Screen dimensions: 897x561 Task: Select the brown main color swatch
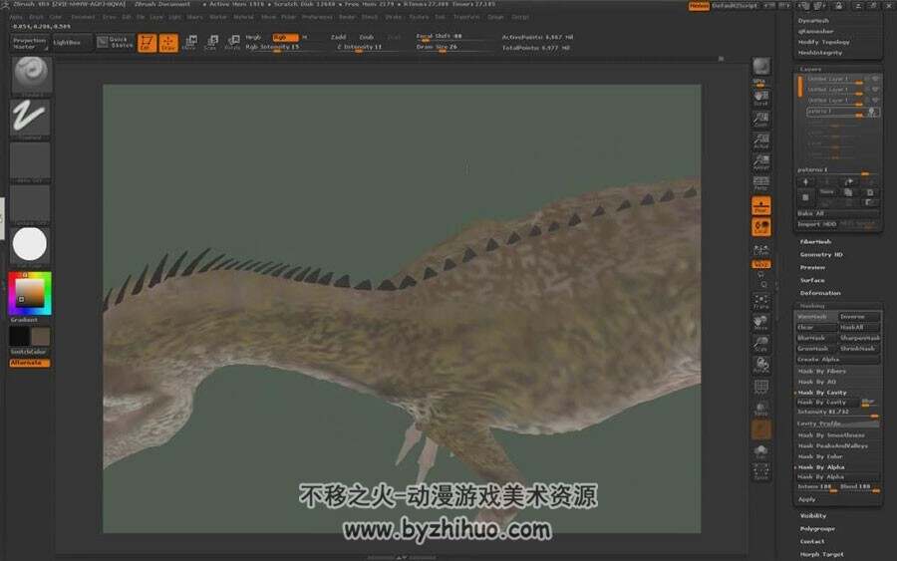[x=41, y=336]
